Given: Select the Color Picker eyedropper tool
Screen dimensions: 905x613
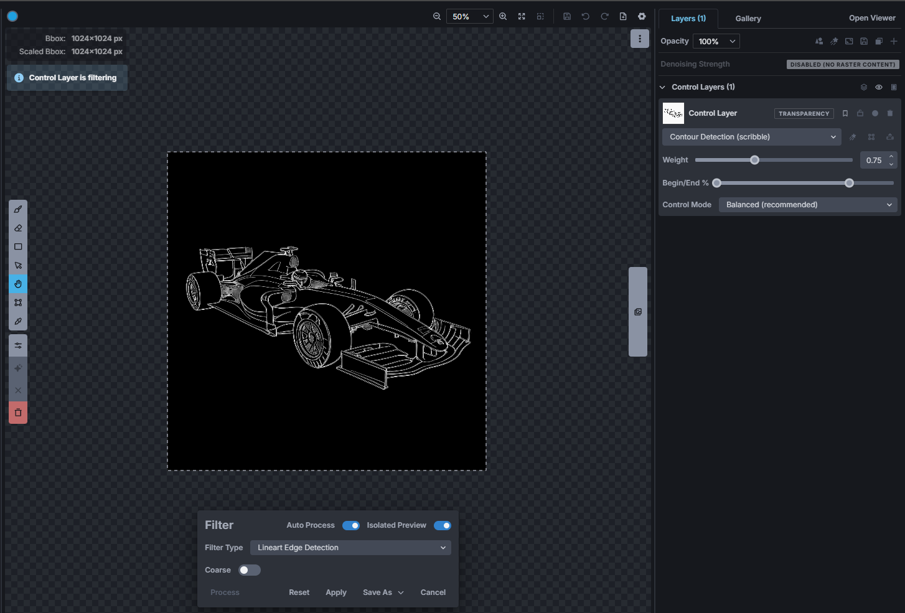Looking at the screenshot, I should (x=18, y=321).
